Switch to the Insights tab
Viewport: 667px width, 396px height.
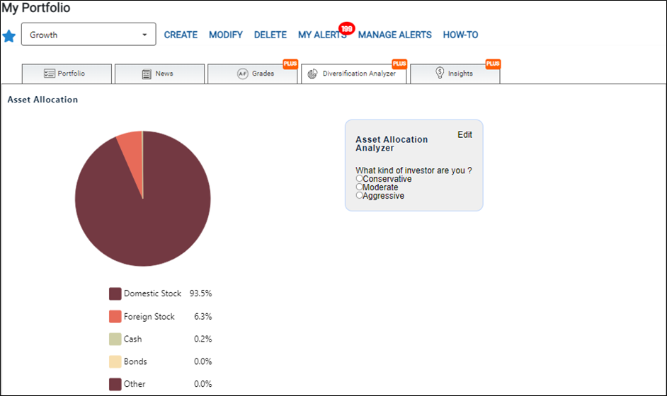point(455,74)
